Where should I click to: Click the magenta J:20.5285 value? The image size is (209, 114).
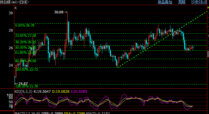(79, 92)
